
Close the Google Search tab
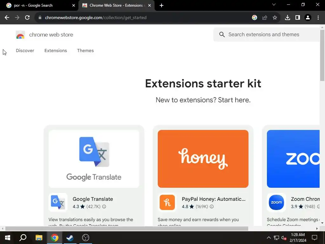coord(74,6)
